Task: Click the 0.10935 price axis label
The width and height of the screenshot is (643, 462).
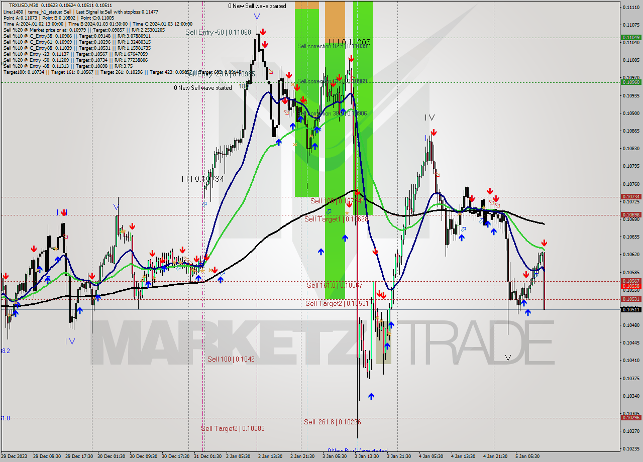Action: [x=631, y=95]
